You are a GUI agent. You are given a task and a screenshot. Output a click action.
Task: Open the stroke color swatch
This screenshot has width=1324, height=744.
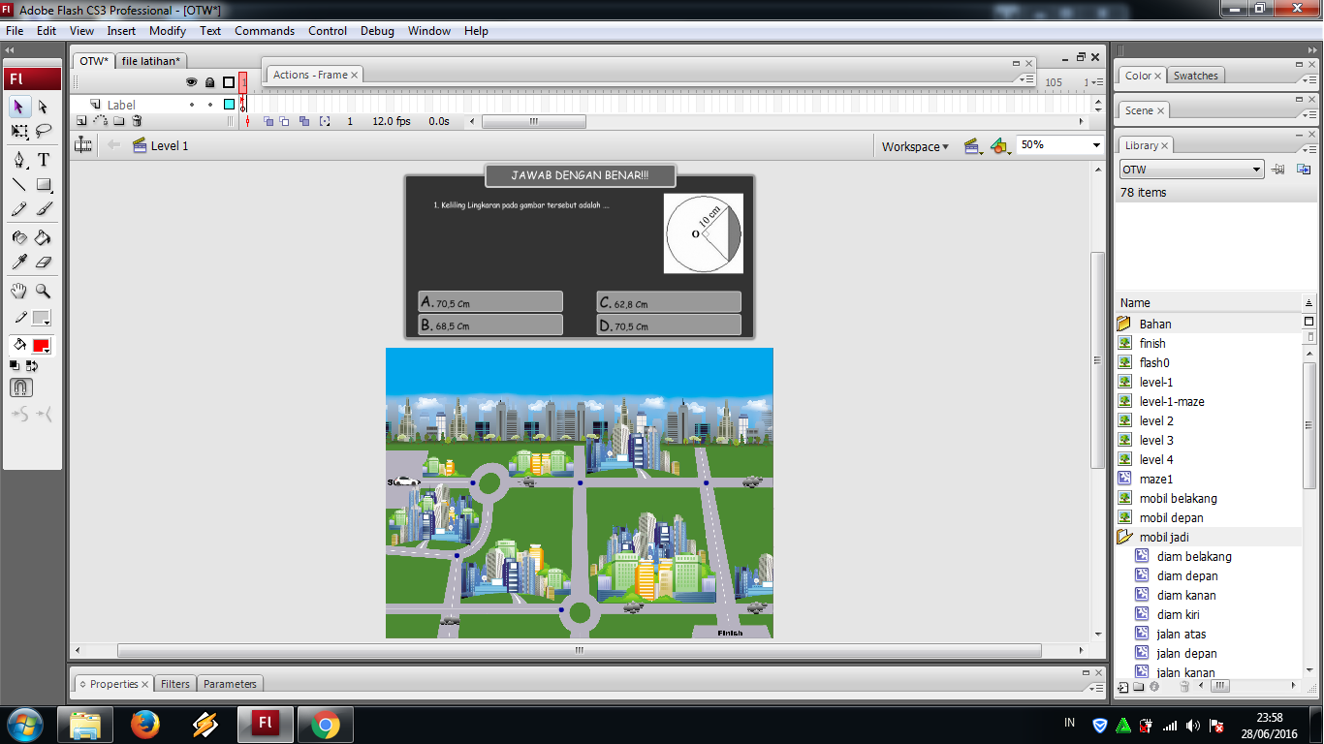(x=42, y=318)
